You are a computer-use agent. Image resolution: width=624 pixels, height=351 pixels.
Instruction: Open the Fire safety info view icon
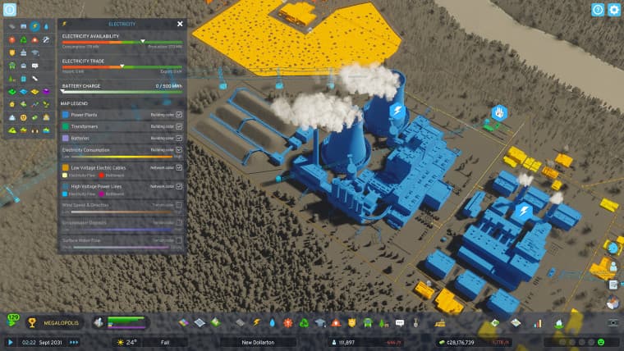pos(35,39)
